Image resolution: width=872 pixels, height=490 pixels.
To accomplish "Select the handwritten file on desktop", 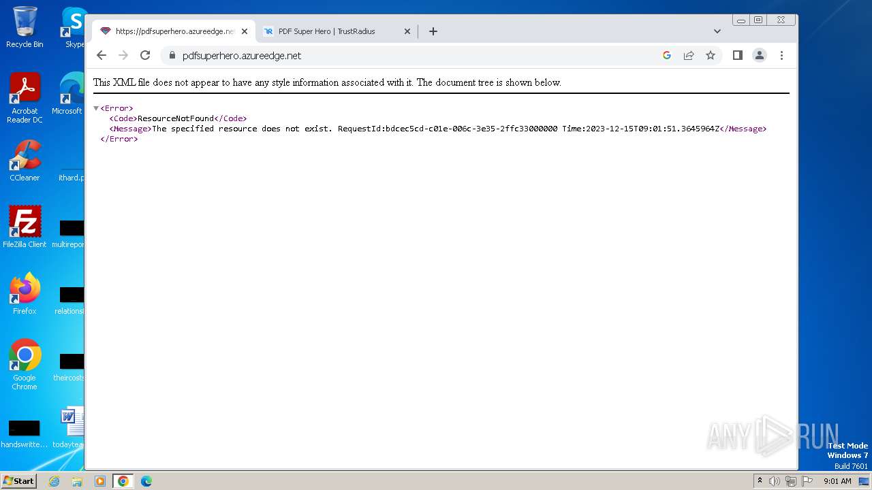I will (25, 433).
